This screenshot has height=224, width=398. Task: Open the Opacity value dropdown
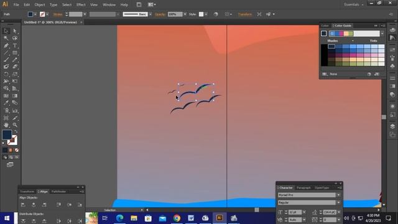point(185,14)
